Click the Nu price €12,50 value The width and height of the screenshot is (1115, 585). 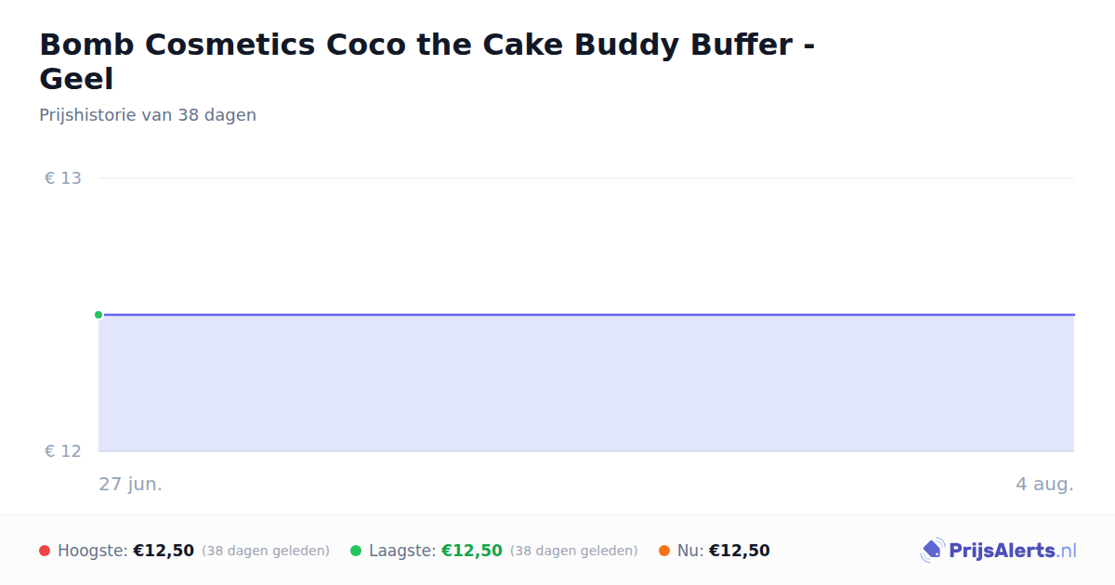[x=740, y=551]
